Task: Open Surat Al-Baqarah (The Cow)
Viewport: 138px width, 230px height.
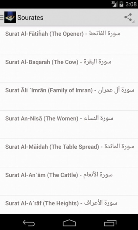Action: (x=69, y=68)
